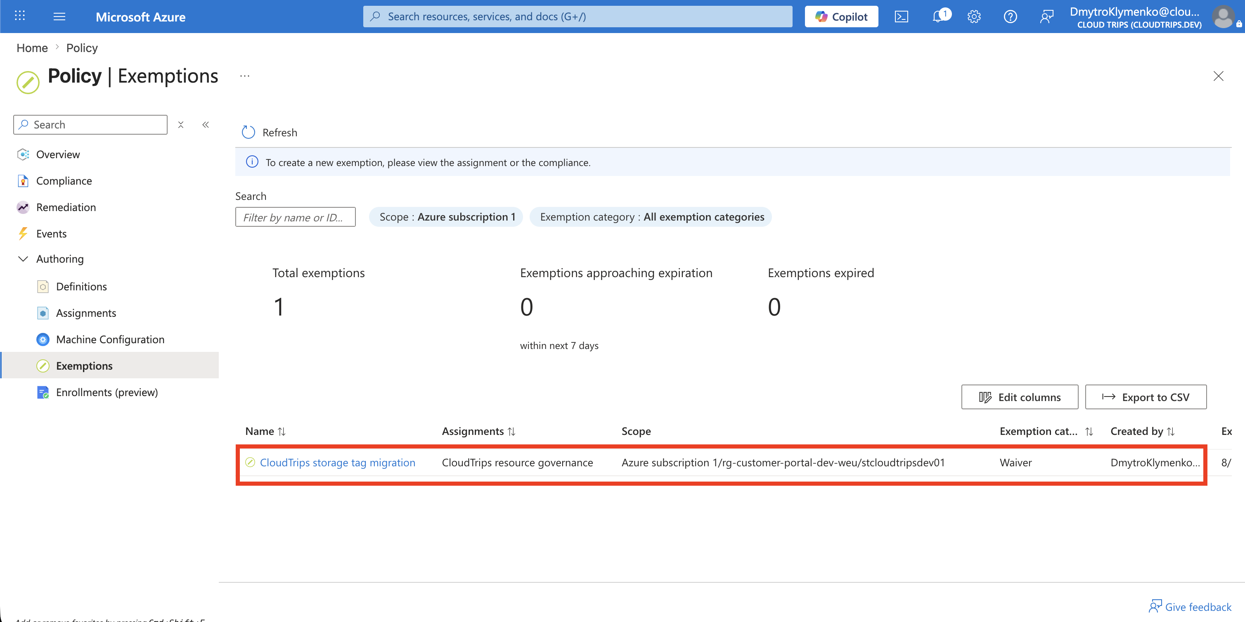
Task: Open Enrollments (preview) item
Action: [x=107, y=392]
